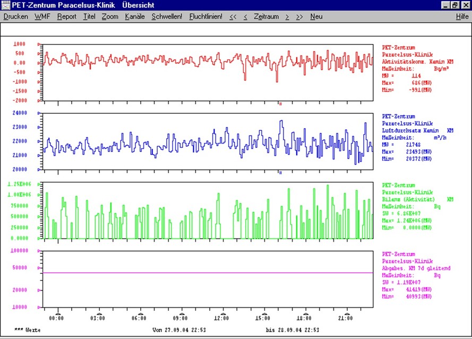
Task: Restore the window with title bar button
Action: coord(456,5)
